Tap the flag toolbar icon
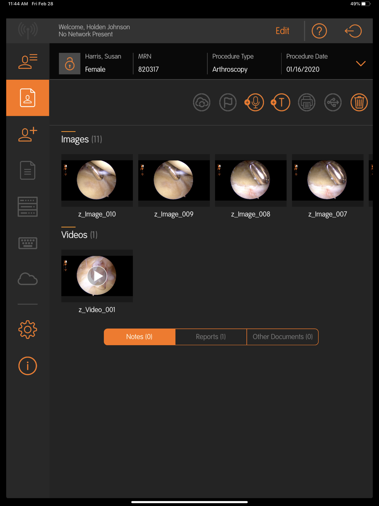Screen dimensions: 379x506 tap(228, 102)
